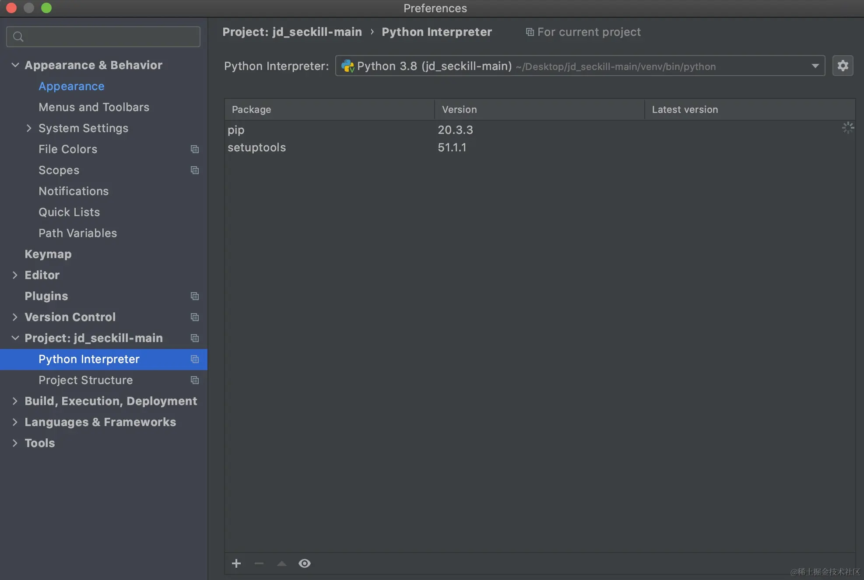Click project-level icon beside Version Control
The image size is (864, 580).
pyautogui.click(x=195, y=317)
